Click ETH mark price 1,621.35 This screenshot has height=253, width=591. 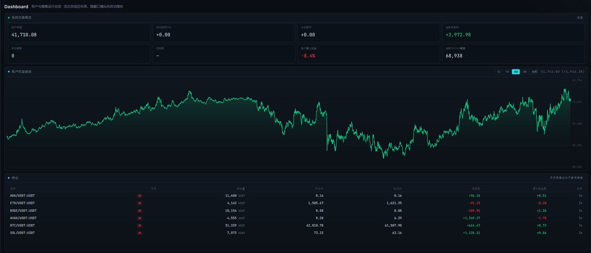point(394,203)
